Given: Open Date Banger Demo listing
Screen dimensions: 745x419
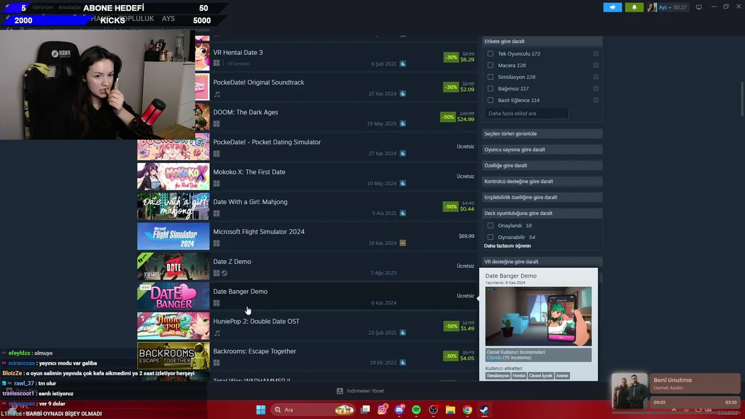Looking at the screenshot, I should point(307,296).
